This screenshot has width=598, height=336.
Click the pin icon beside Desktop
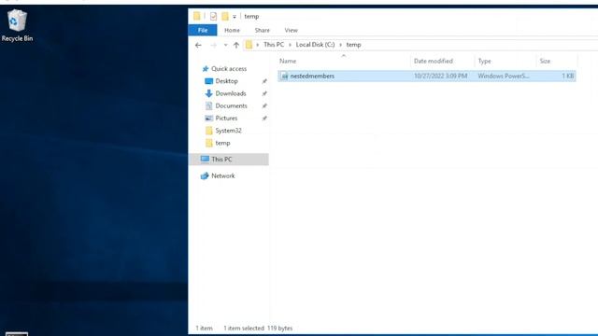point(264,81)
